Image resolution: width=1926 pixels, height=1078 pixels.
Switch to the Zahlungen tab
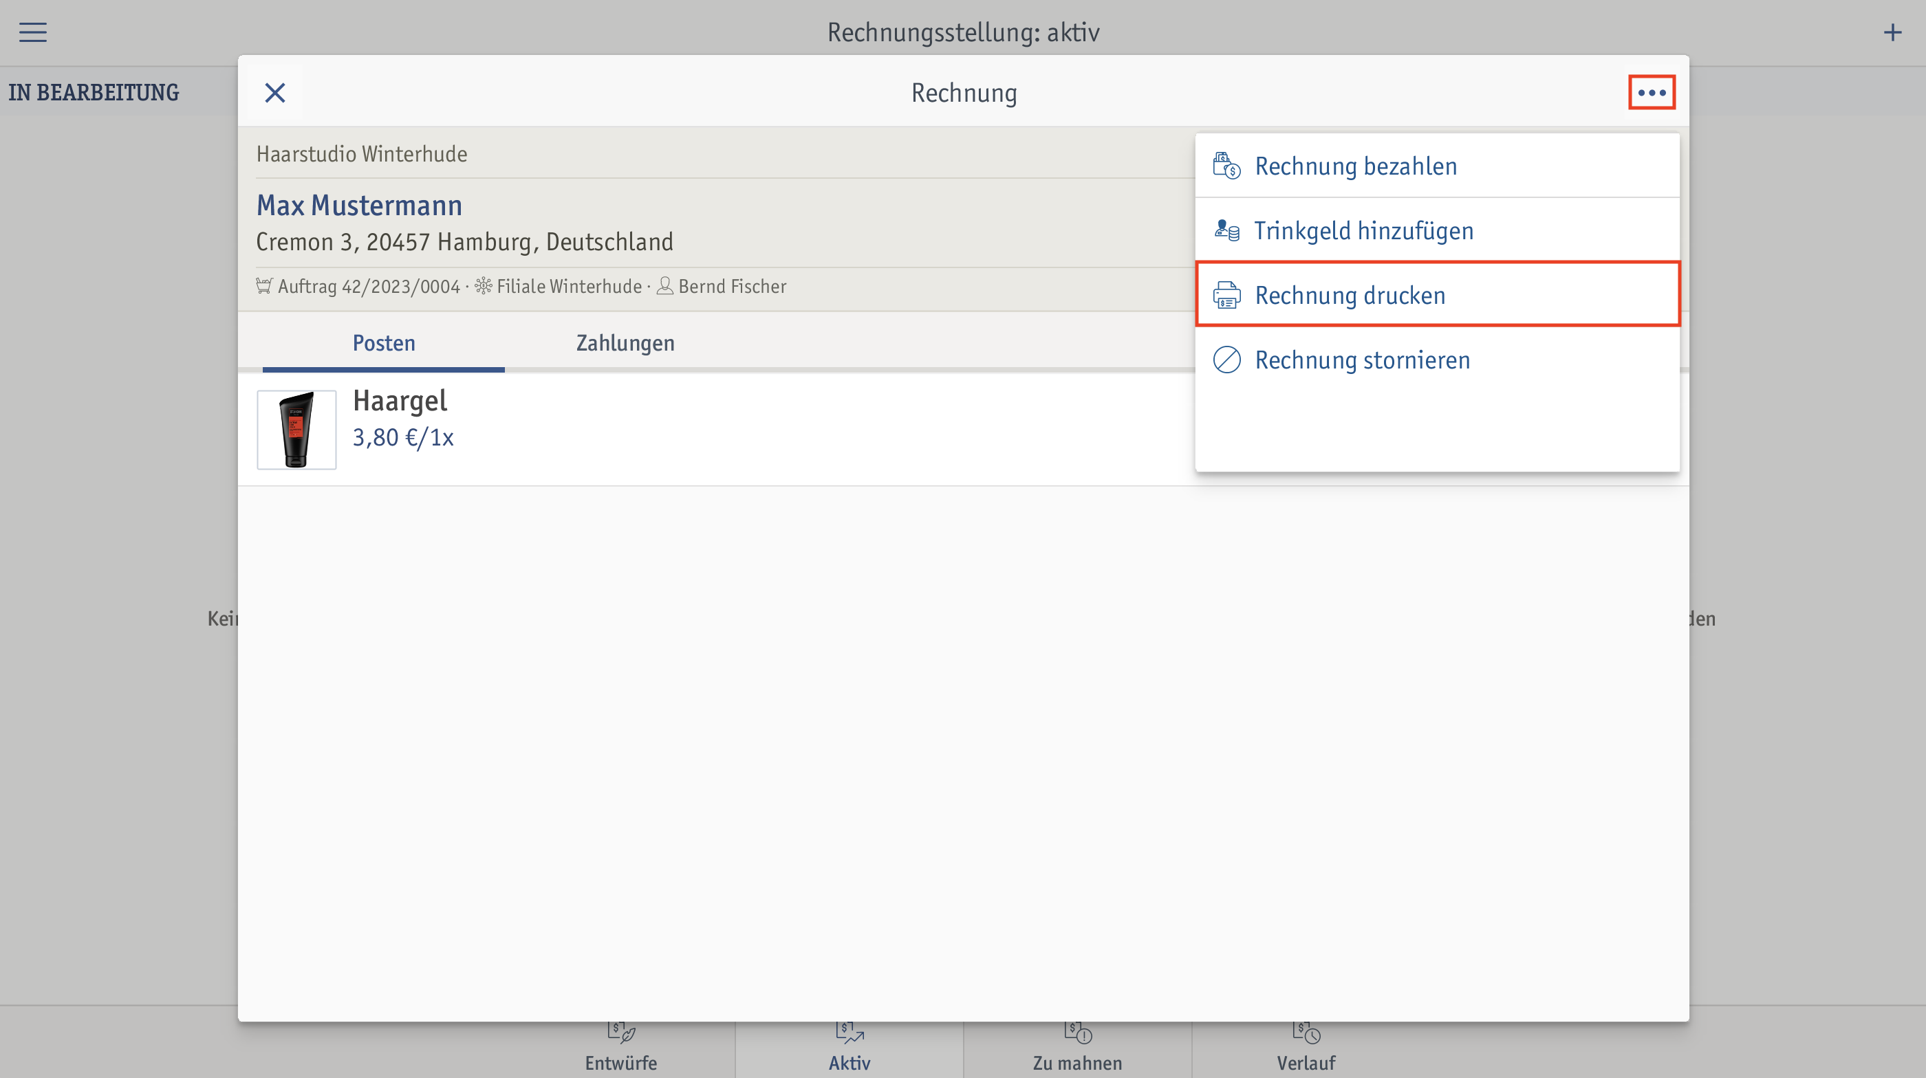(x=625, y=343)
